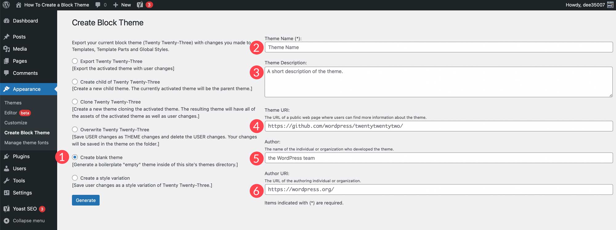This screenshot has width=616, height=230.
Task: Click the Yoast icon in admin bar
Action: point(140,5)
